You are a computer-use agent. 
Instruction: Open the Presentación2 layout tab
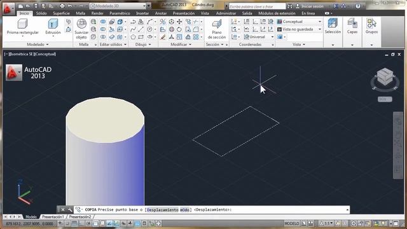[80, 217]
